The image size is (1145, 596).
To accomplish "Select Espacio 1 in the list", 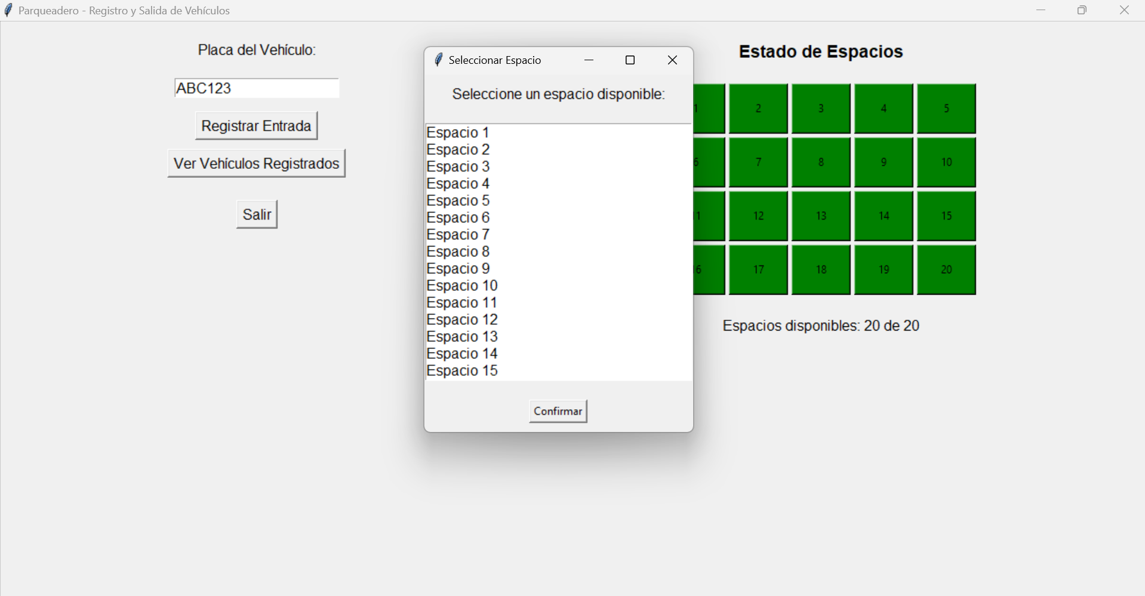I will tap(559, 132).
